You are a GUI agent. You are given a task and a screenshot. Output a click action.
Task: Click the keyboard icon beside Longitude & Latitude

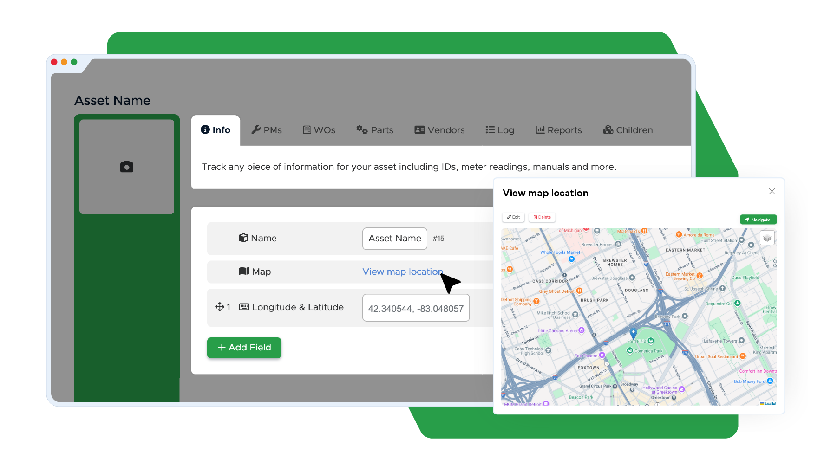click(x=243, y=307)
